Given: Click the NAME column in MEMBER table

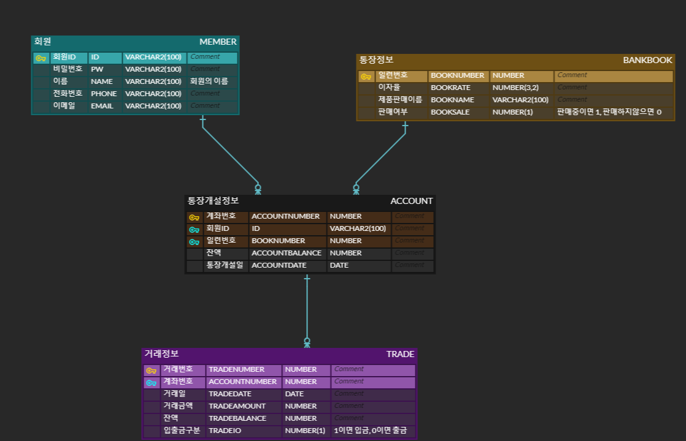Looking at the screenshot, I should pyautogui.click(x=102, y=81).
